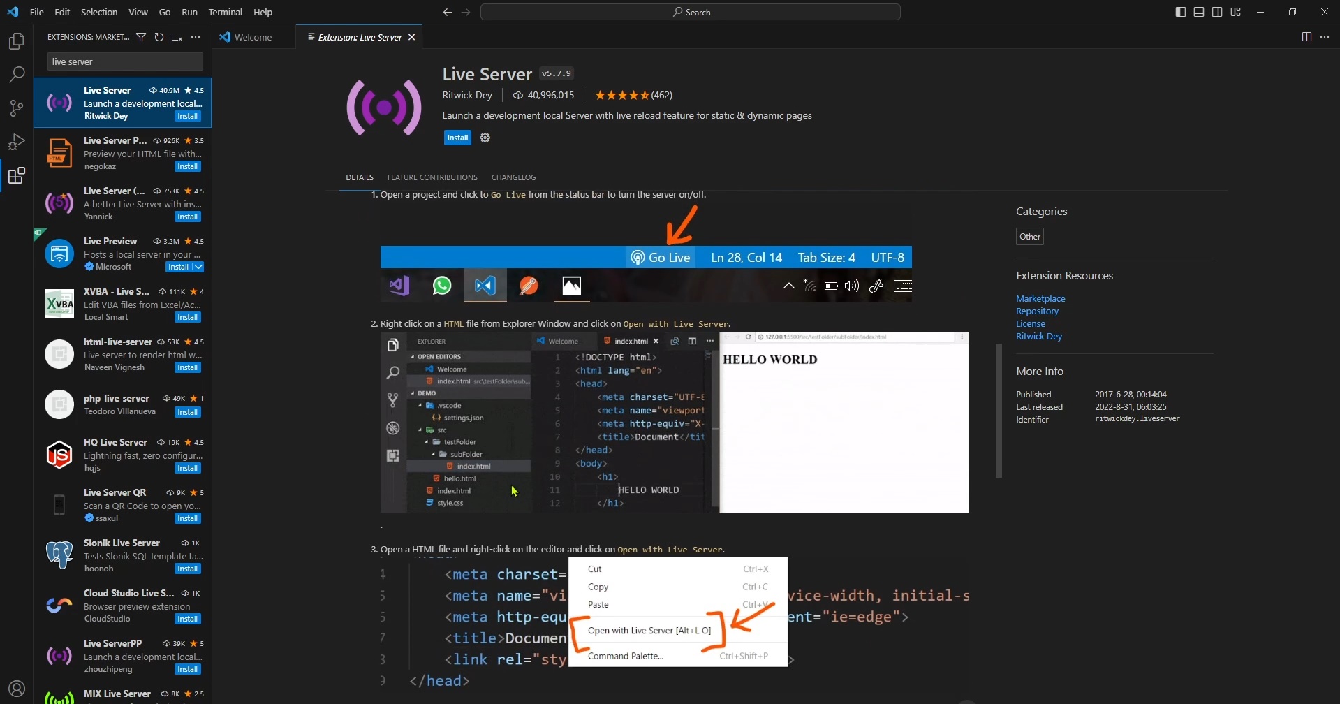This screenshot has height=704, width=1340.
Task: Install php-live-server extension
Action: (x=188, y=412)
